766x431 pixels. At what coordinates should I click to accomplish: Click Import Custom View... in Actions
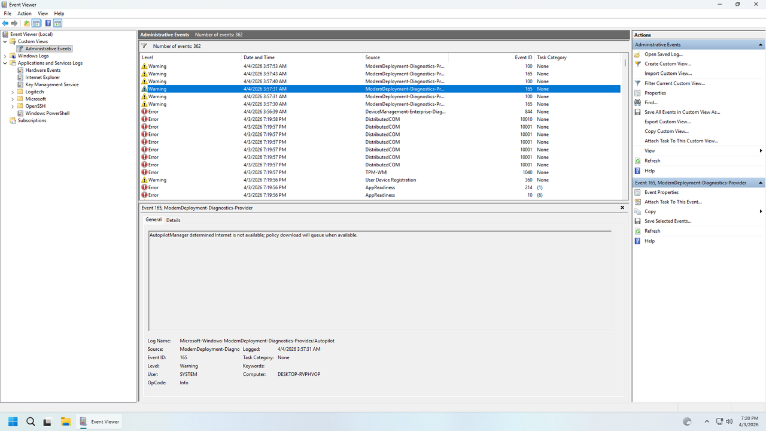pos(668,74)
